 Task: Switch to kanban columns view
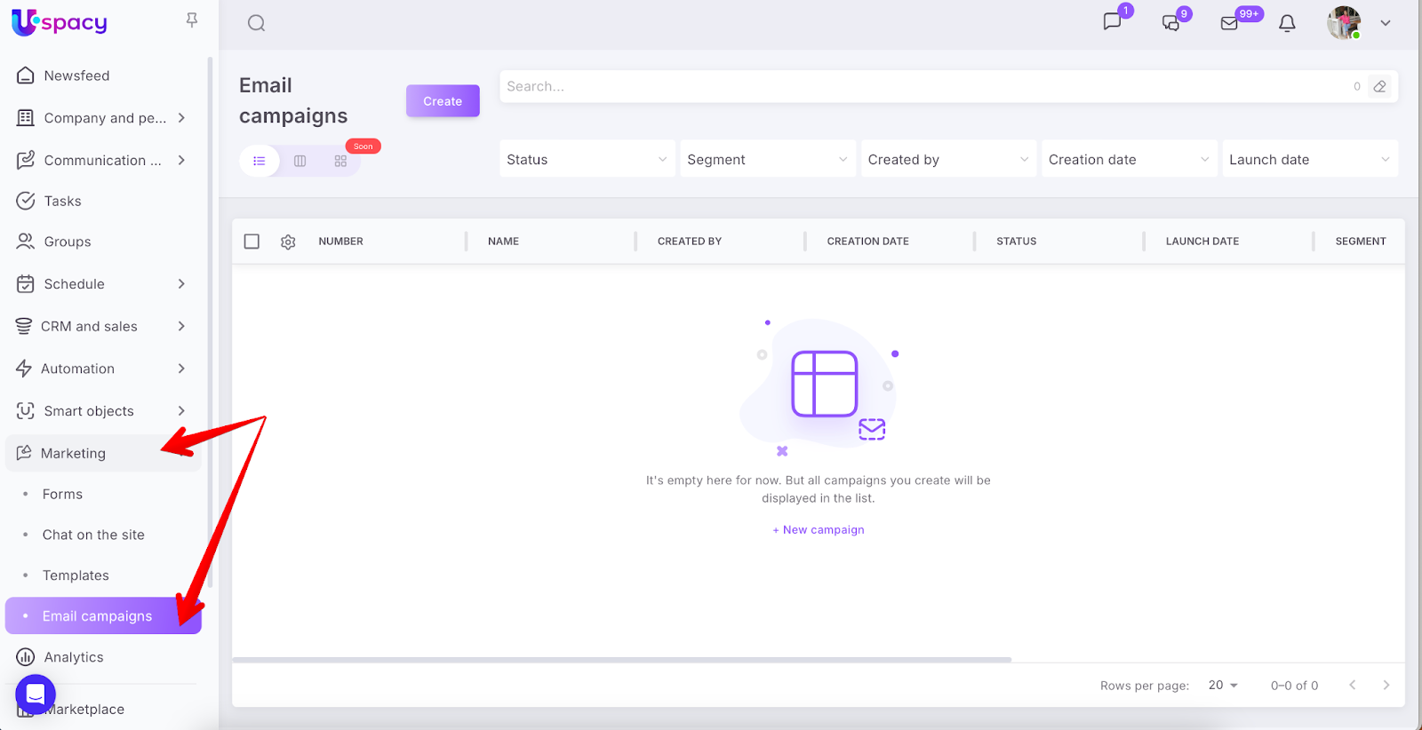[300, 161]
